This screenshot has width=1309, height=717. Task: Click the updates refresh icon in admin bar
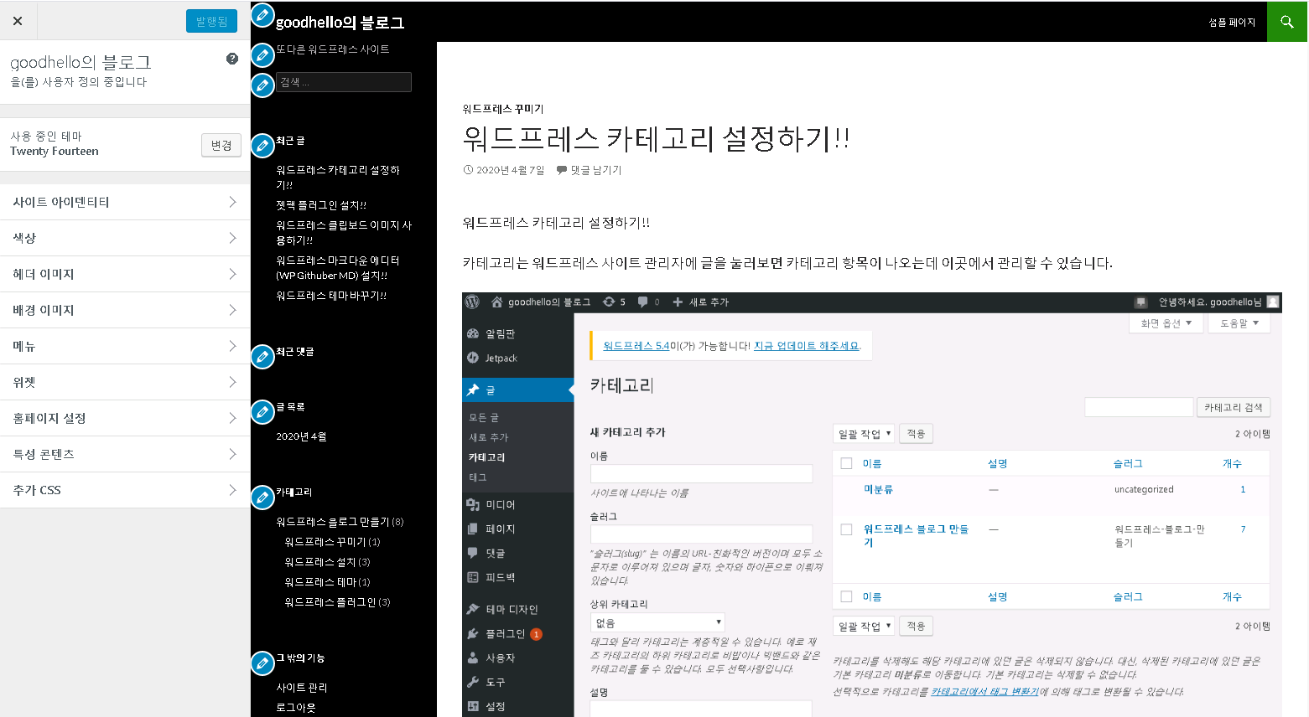tap(609, 302)
